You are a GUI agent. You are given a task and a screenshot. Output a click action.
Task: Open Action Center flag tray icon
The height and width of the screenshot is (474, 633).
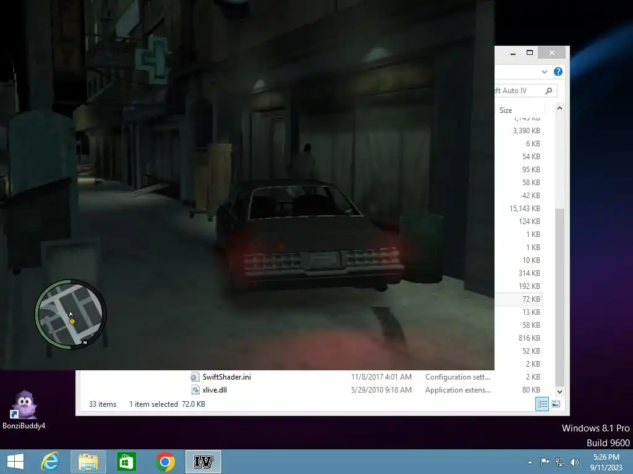point(545,462)
